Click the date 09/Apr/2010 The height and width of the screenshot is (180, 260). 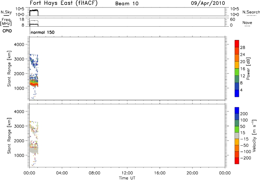pos(208,3)
